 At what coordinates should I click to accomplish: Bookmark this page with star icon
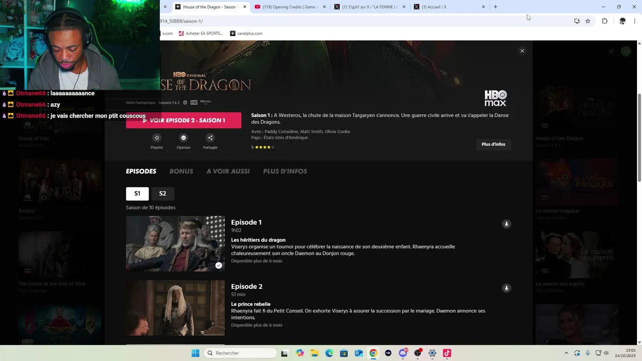coord(588,21)
